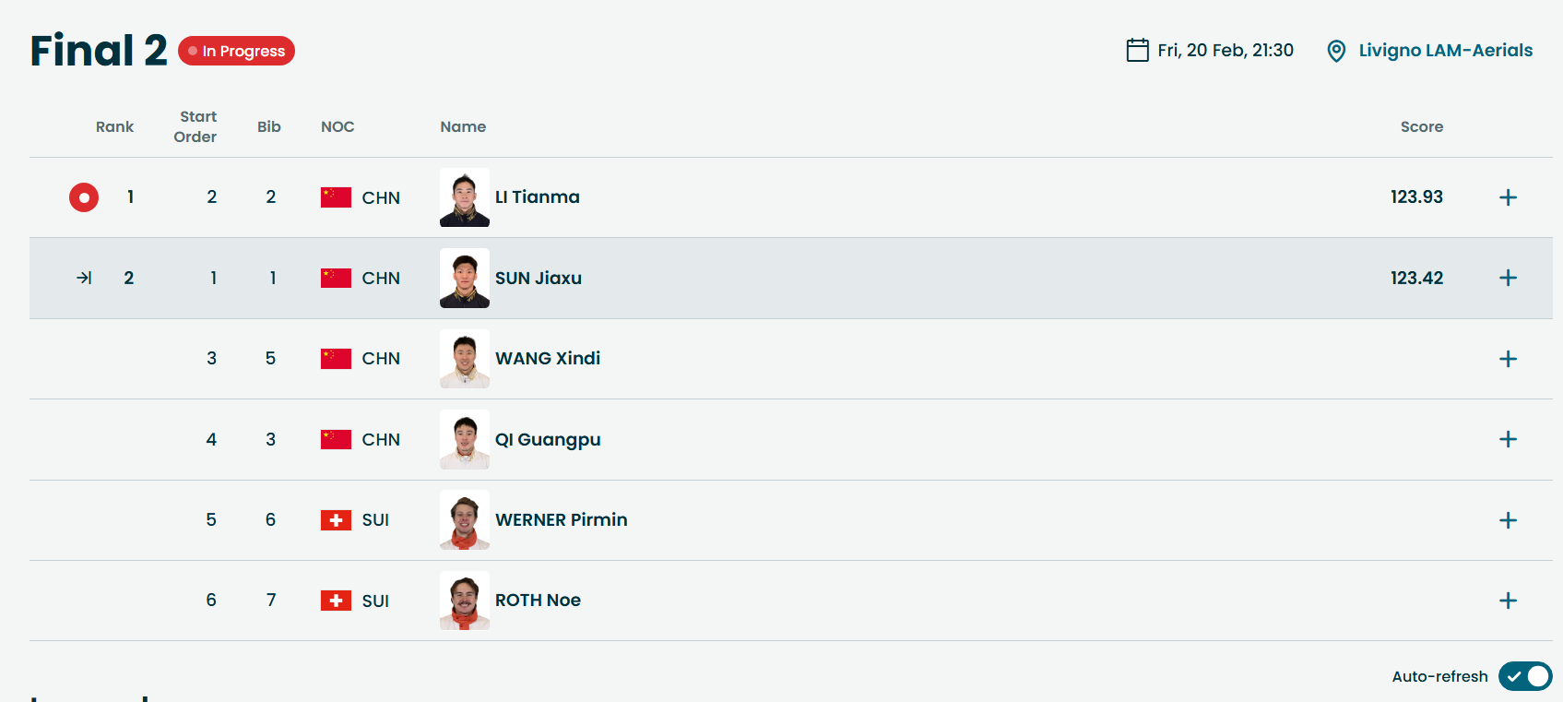Expand SUN Jiaxu's result row
The image size is (1563, 702).
(x=1508, y=278)
